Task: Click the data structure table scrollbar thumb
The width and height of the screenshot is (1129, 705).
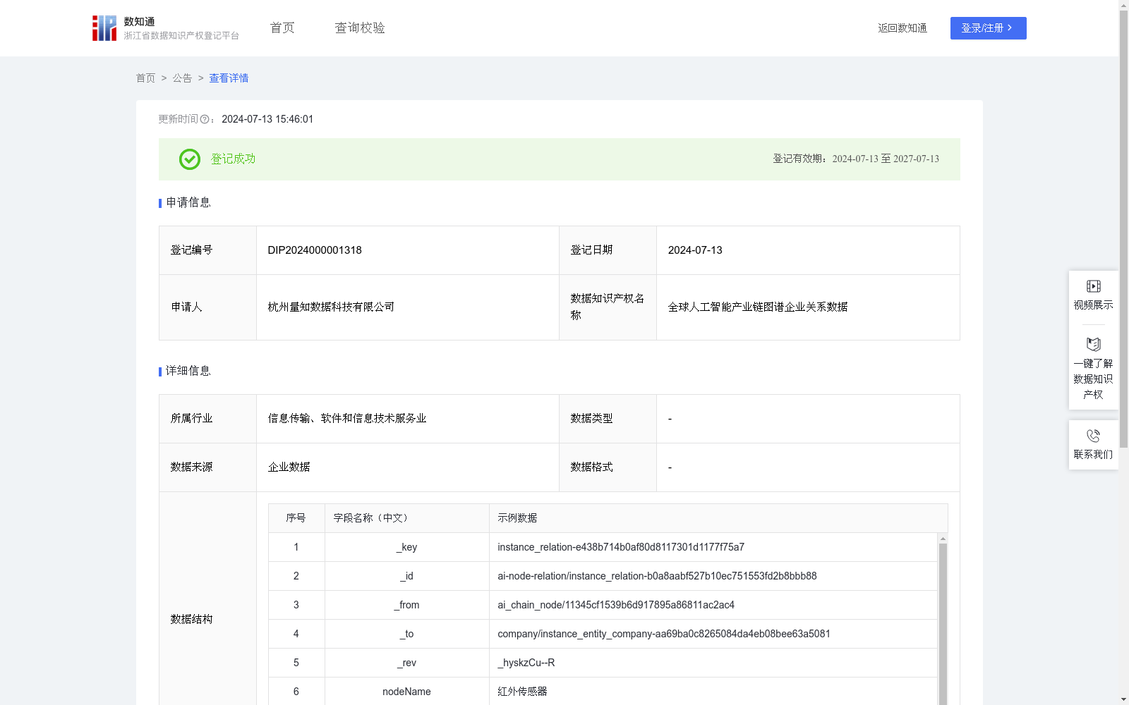Action: (x=943, y=623)
